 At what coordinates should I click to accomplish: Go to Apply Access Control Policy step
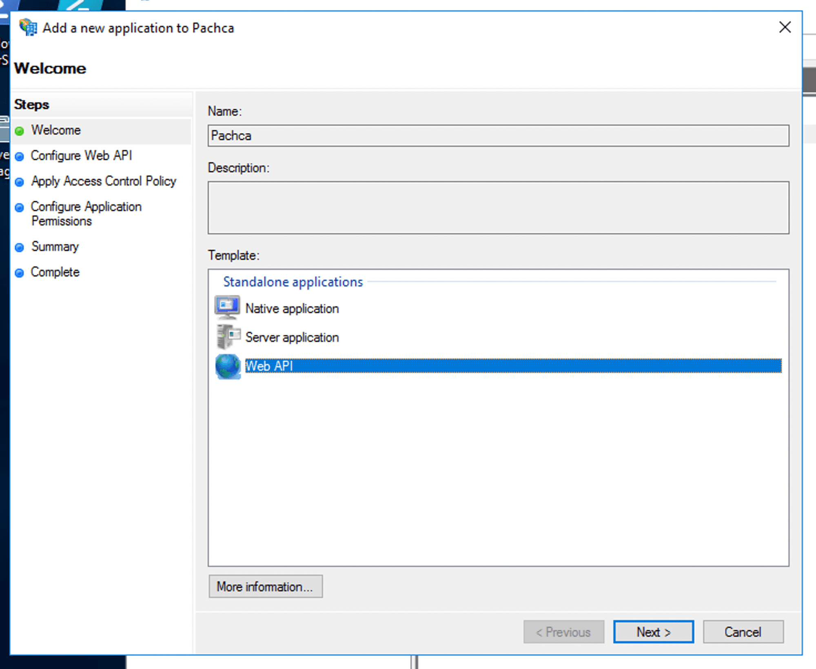pos(104,181)
